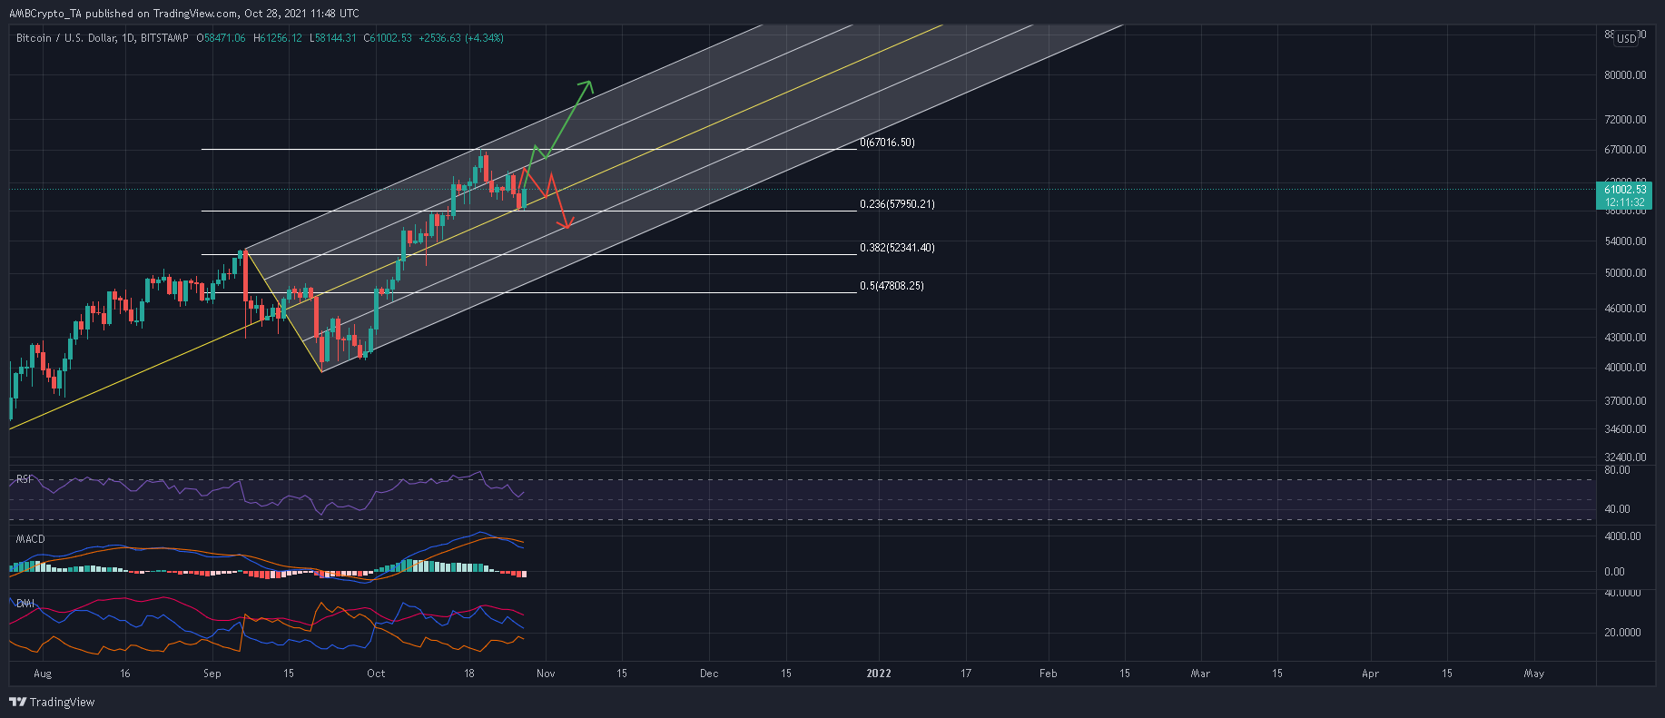The width and height of the screenshot is (1665, 718).
Task: Click the 34600.00 price axis label
Action: 1625,429
